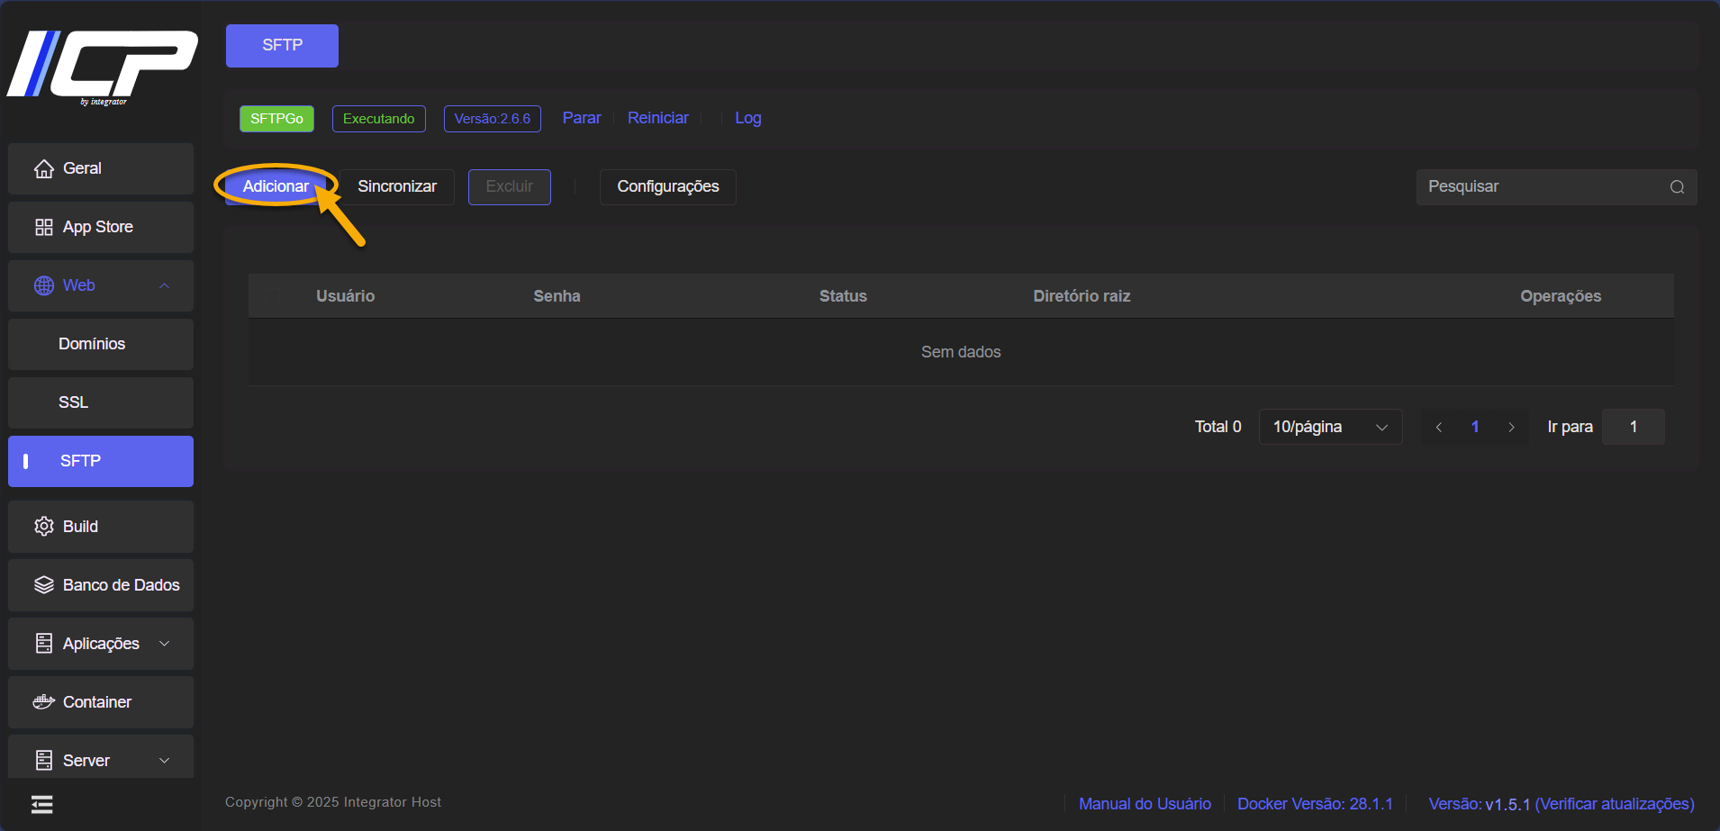Open the 10/página page size dropdown
The height and width of the screenshot is (831, 1720).
(1330, 427)
